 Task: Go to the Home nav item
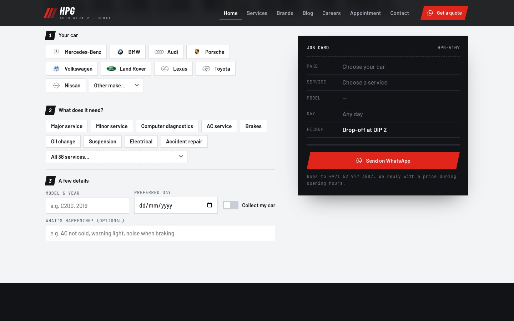pyautogui.click(x=231, y=13)
